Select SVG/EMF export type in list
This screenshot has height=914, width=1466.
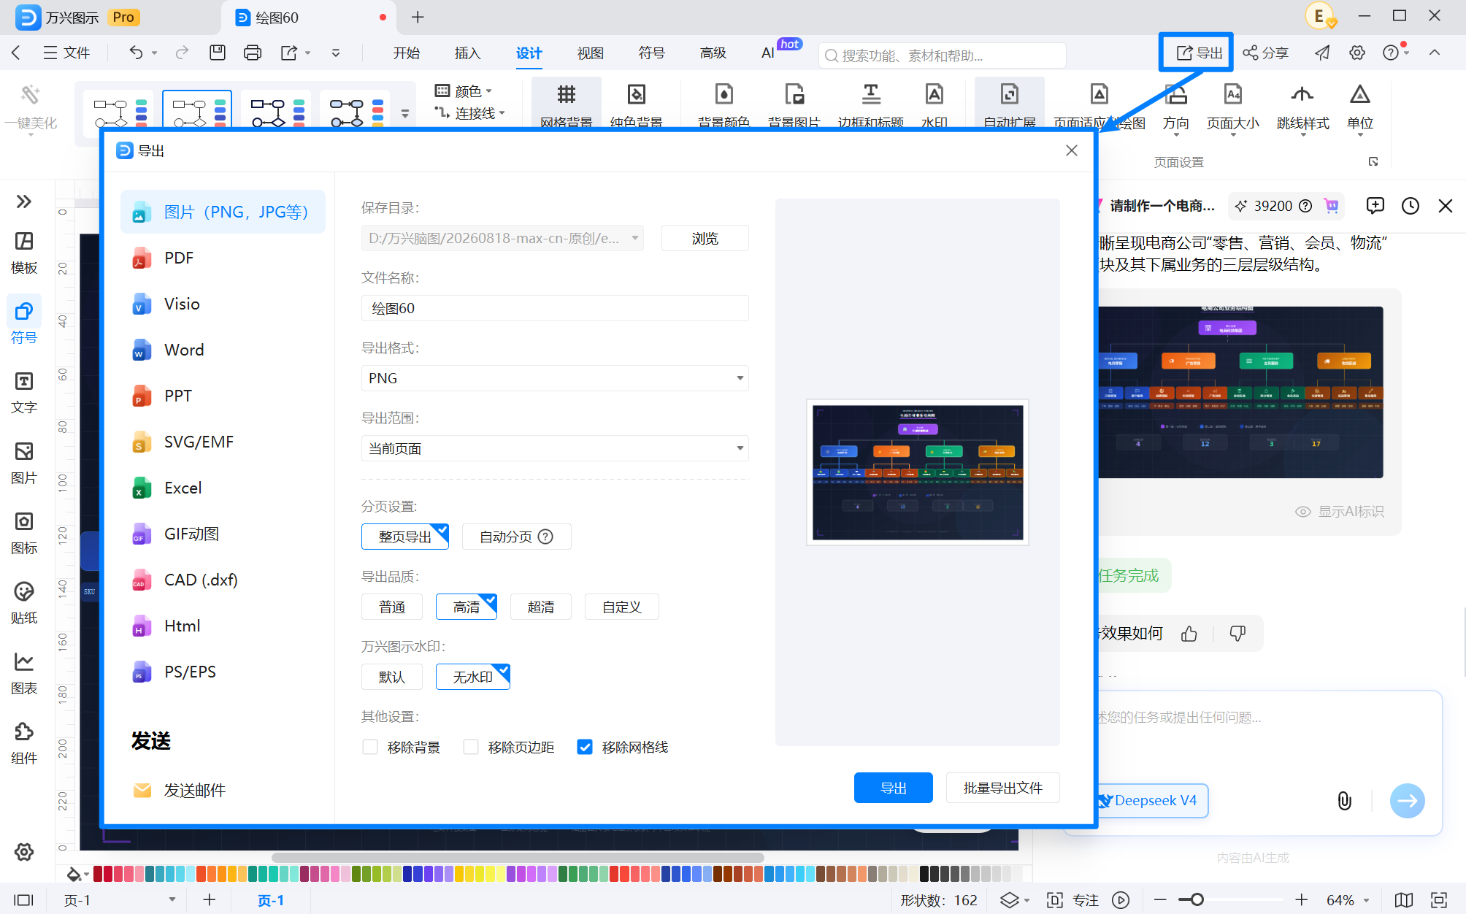[x=223, y=442]
